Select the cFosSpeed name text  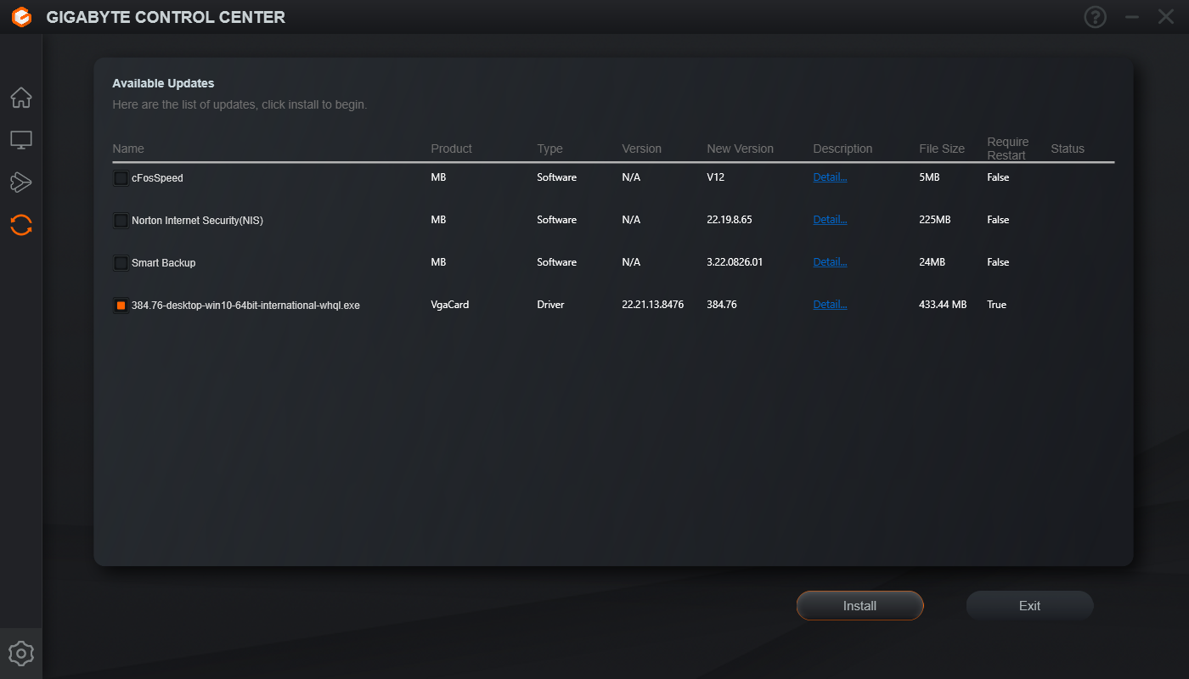coord(157,178)
